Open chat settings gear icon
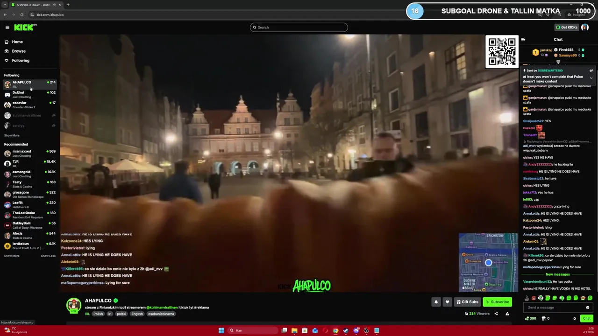The height and width of the screenshot is (336, 598). pyautogui.click(x=575, y=319)
